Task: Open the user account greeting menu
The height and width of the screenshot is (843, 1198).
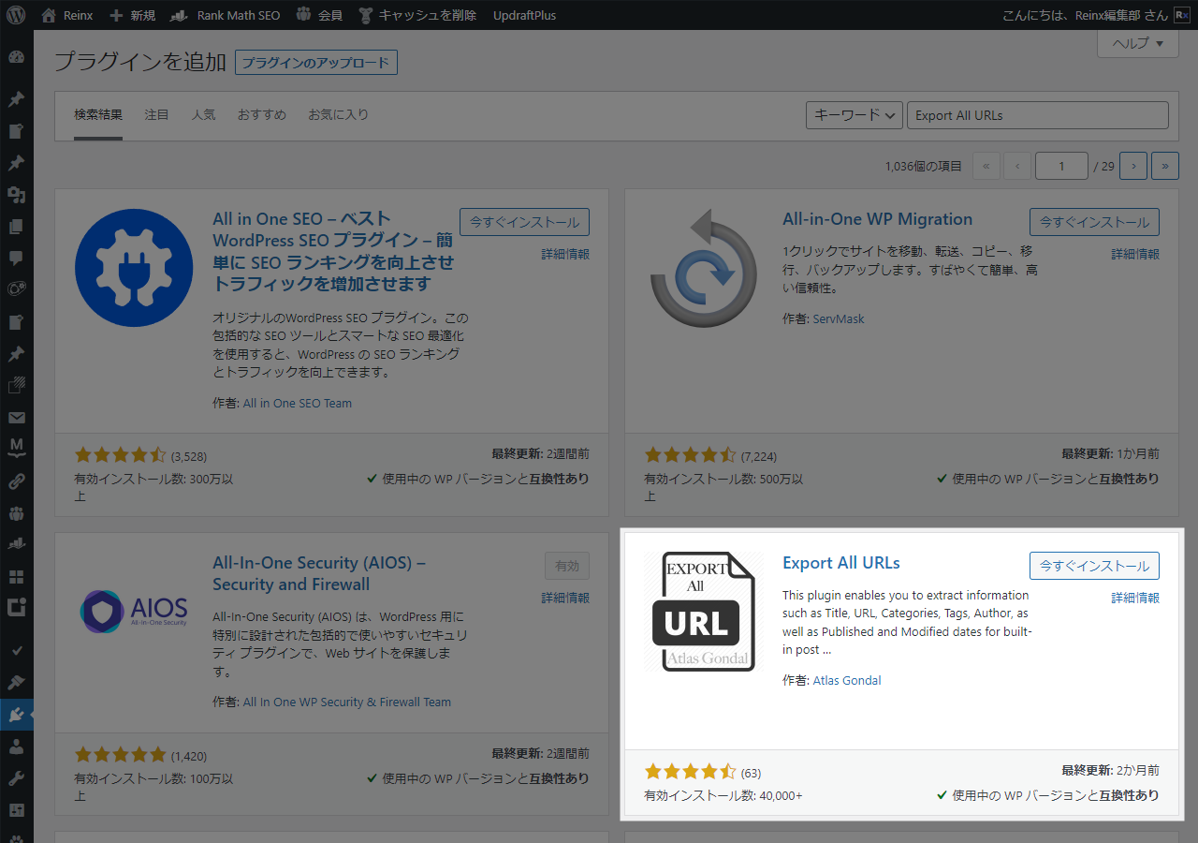Action: (x=1095, y=15)
